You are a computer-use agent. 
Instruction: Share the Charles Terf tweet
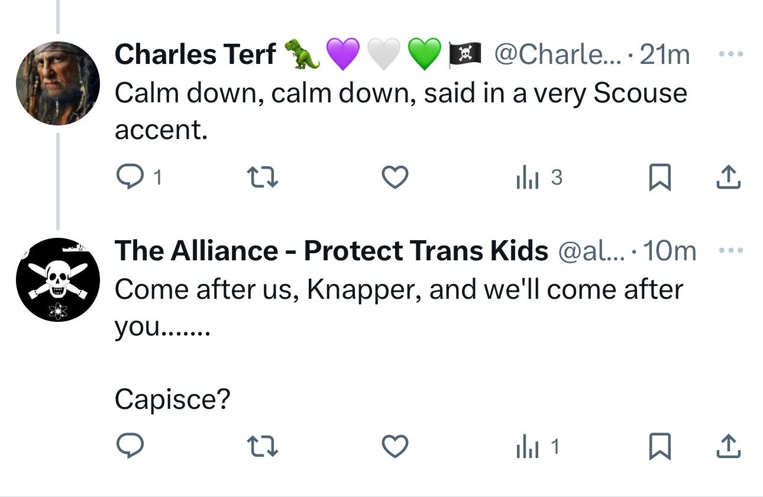click(729, 177)
